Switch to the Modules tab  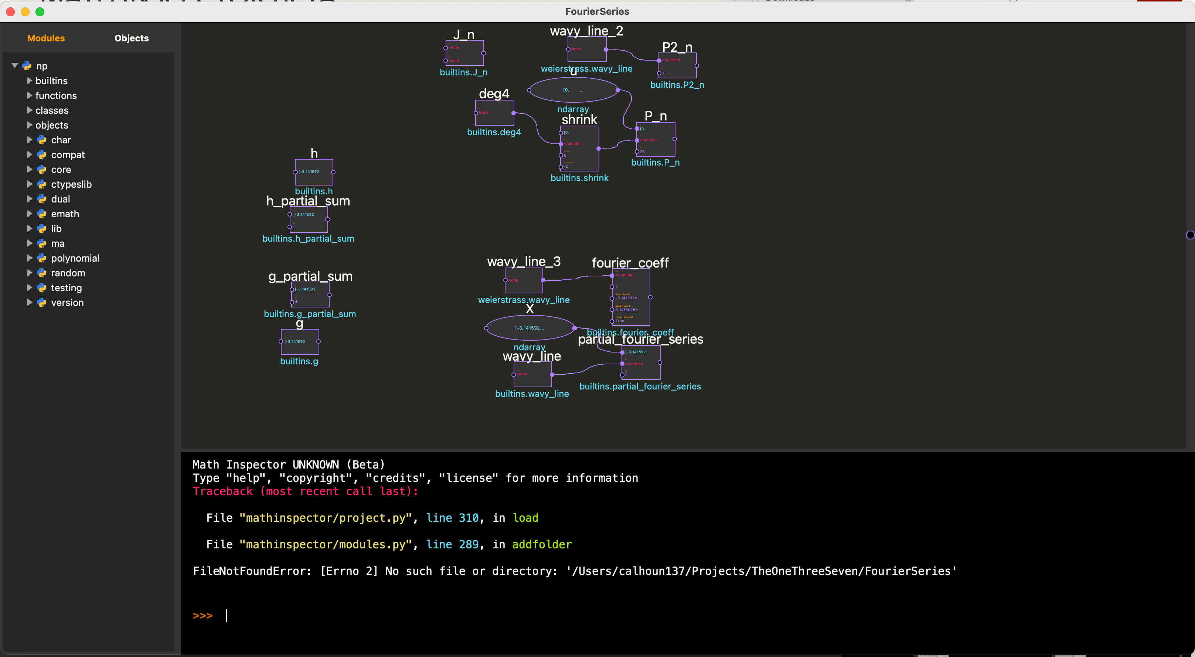click(x=46, y=38)
